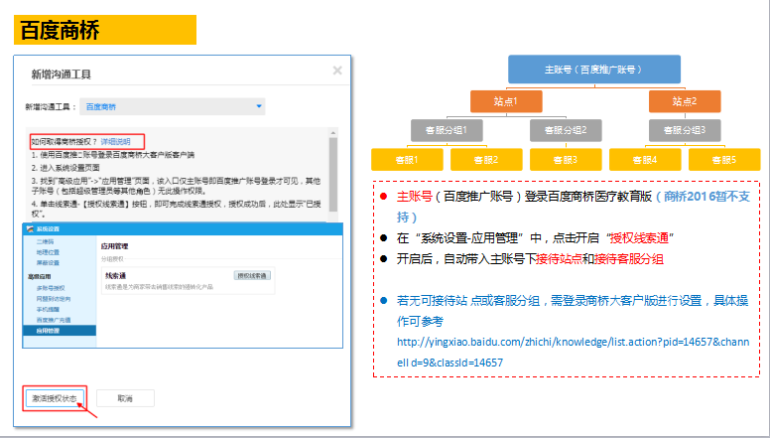This screenshot has height=438, width=770.
Task: Select 地理位置 in the settings sidebar
Action: (48, 252)
